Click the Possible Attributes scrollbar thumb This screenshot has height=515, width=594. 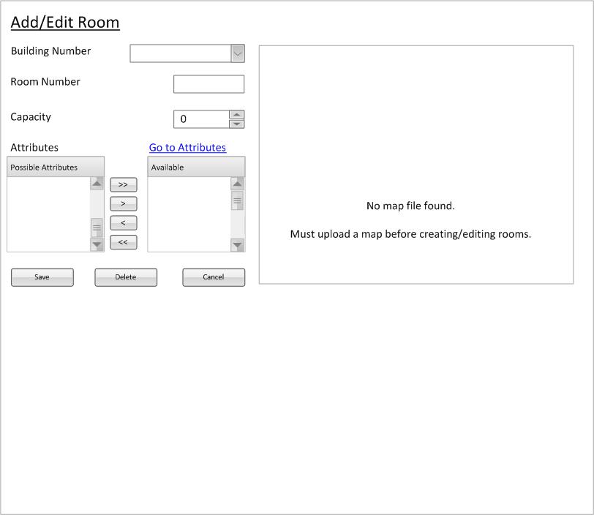(x=97, y=228)
